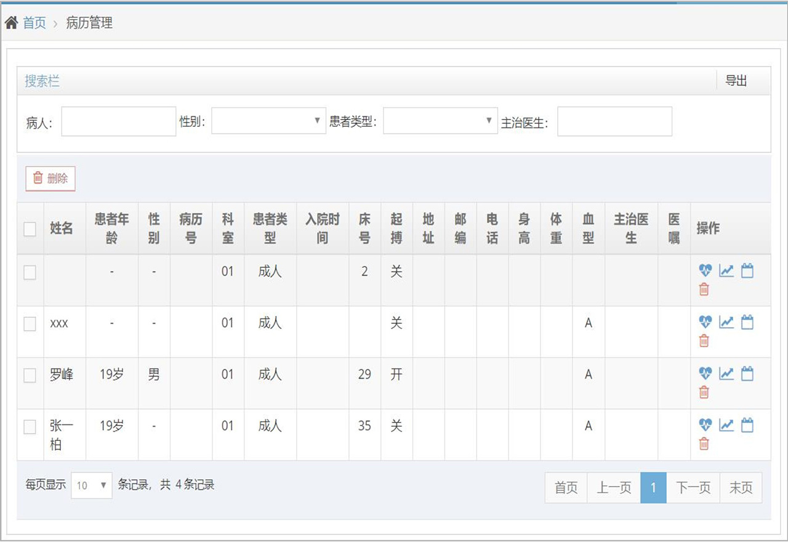Click heartbeat icon in bed 2 row
Viewport: 788px width, 542px height.
click(706, 270)
